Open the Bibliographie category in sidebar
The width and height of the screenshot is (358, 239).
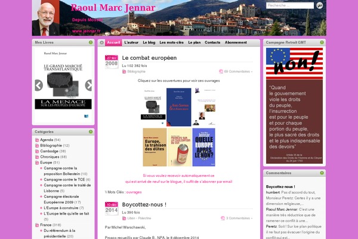coord(51,145)
